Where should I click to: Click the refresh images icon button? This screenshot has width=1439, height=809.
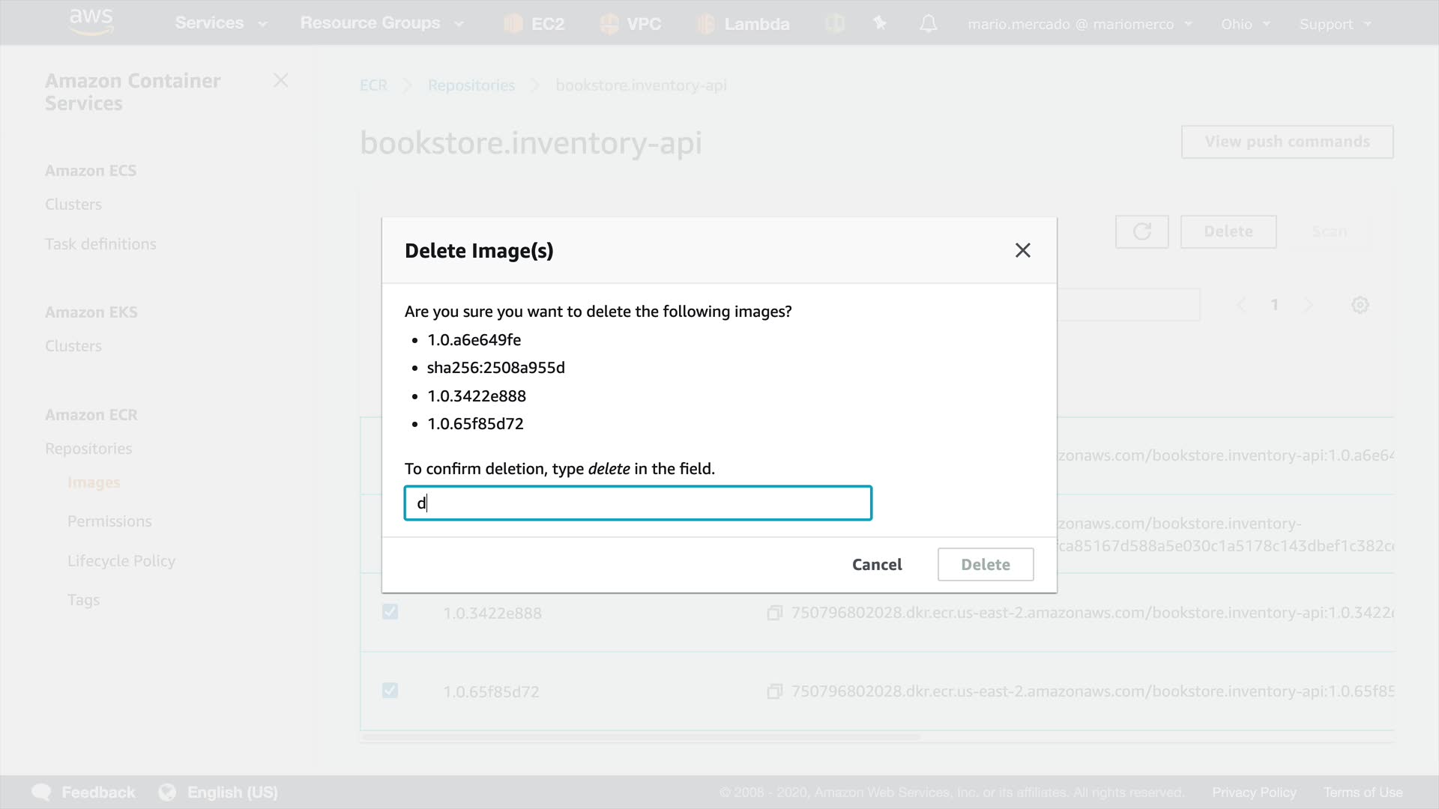pyautogui.click(x=1141, y=231)
